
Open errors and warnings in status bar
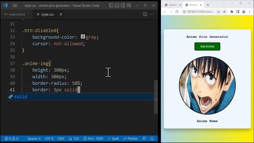[x=12, y=139]
